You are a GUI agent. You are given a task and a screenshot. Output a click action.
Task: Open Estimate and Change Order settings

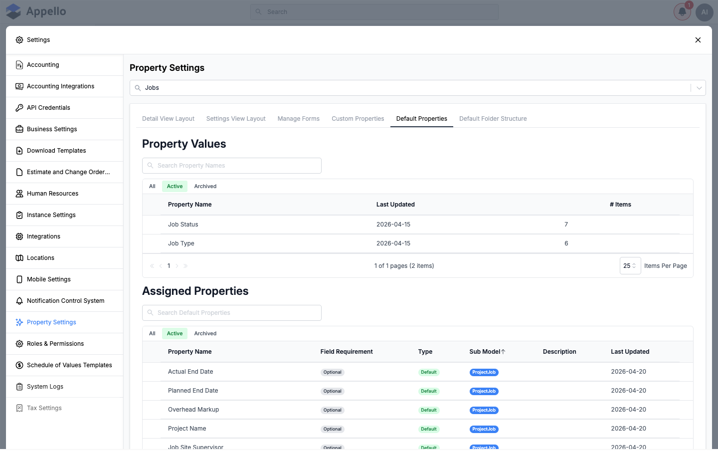pyautogui.click(x=65, y=172)
